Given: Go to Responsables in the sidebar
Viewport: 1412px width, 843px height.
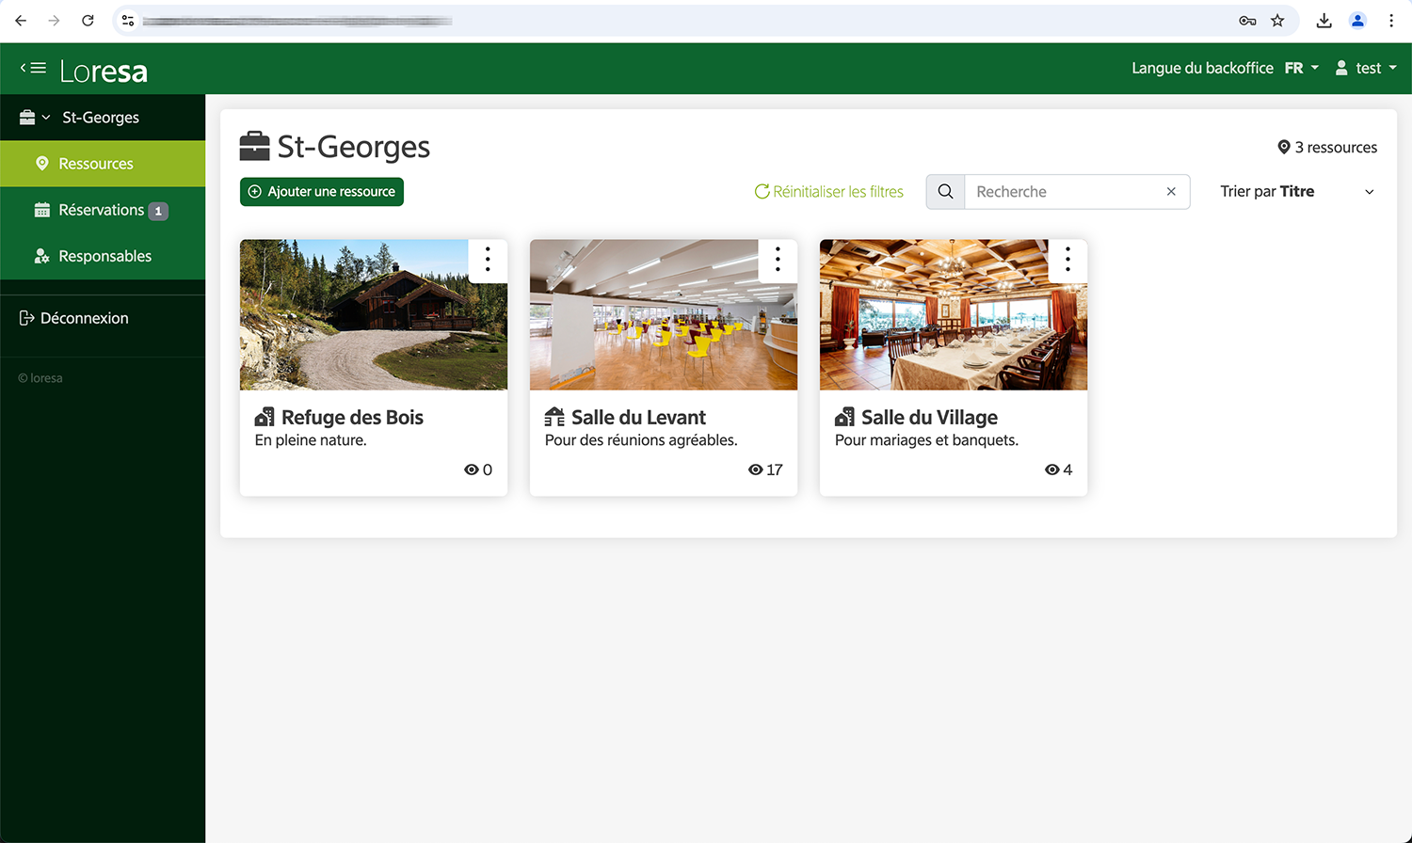Looking at the screenshot, I should 104,256.
